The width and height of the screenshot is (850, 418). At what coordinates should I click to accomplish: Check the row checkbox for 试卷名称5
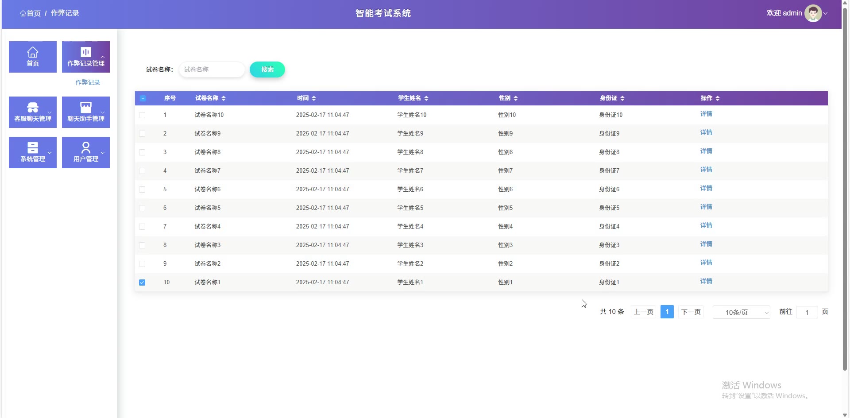coord(142,208)
